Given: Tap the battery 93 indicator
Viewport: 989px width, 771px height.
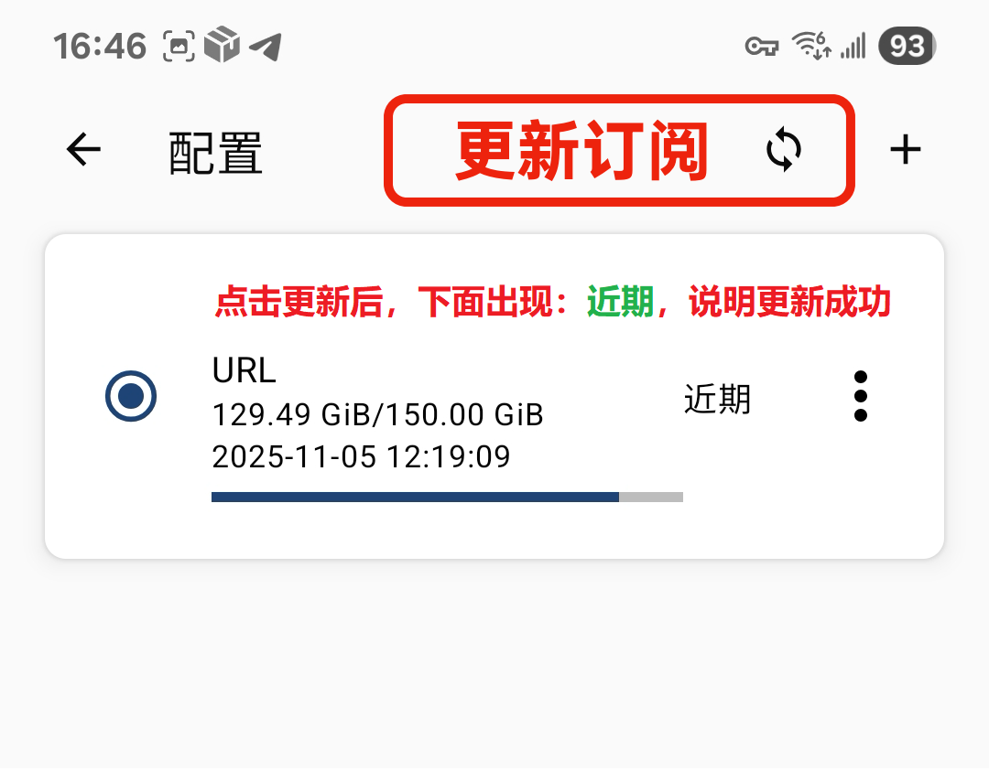Looking at the screenshot, I should coord(907,46).
